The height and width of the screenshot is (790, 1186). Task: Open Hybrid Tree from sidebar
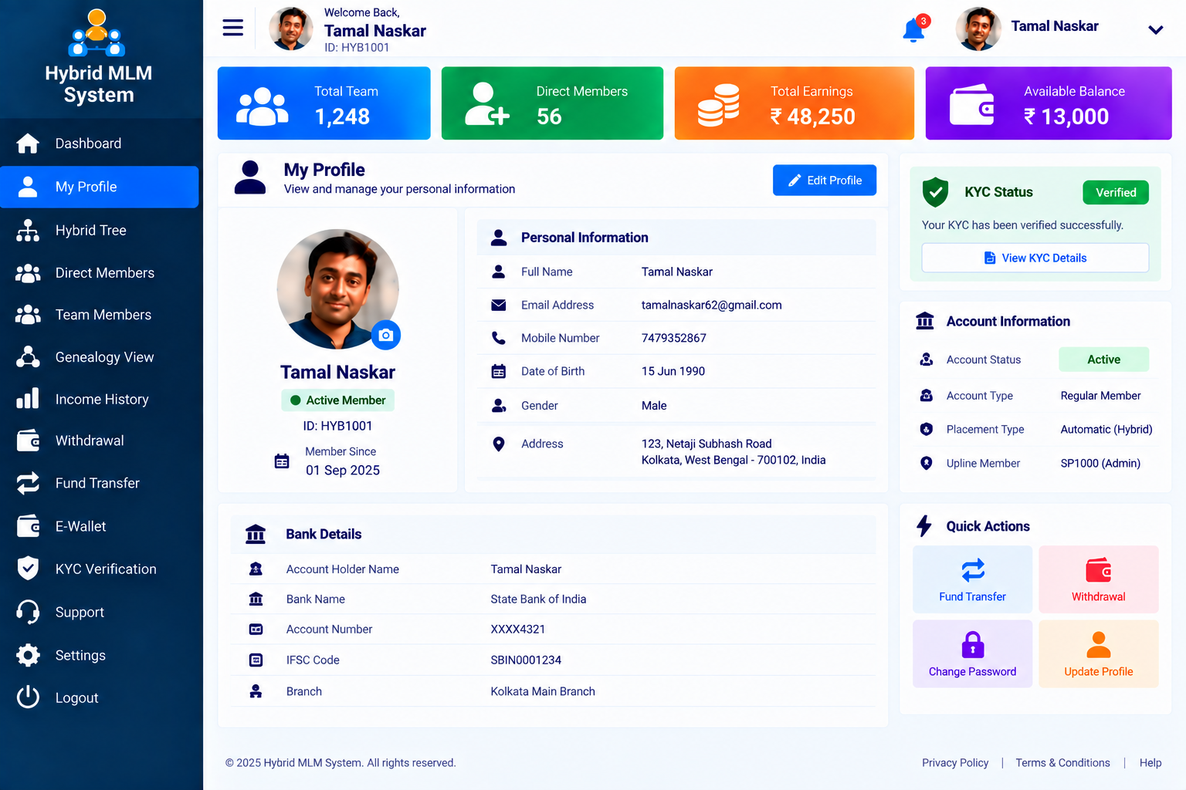pos(99,230)
